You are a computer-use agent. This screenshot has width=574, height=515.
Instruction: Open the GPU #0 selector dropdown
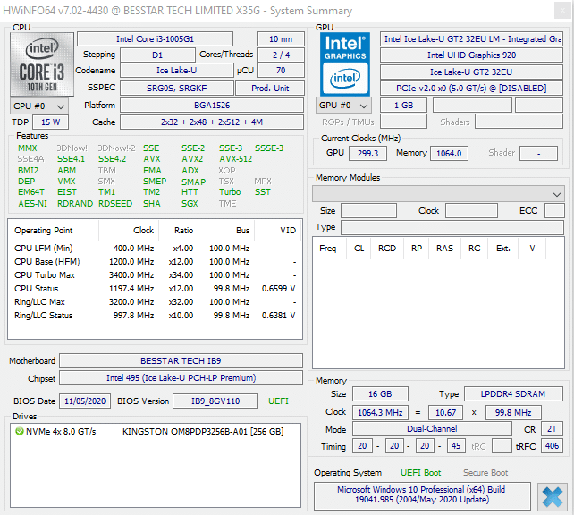click(x=343, y=106)
